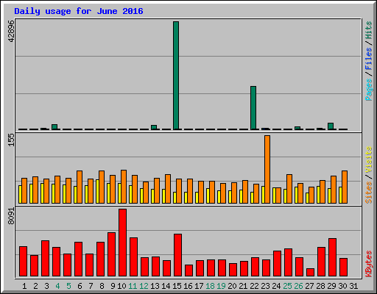This screenshot has width=377, height=294.
Task: Click green weekend day label 4
Action: 57,286
